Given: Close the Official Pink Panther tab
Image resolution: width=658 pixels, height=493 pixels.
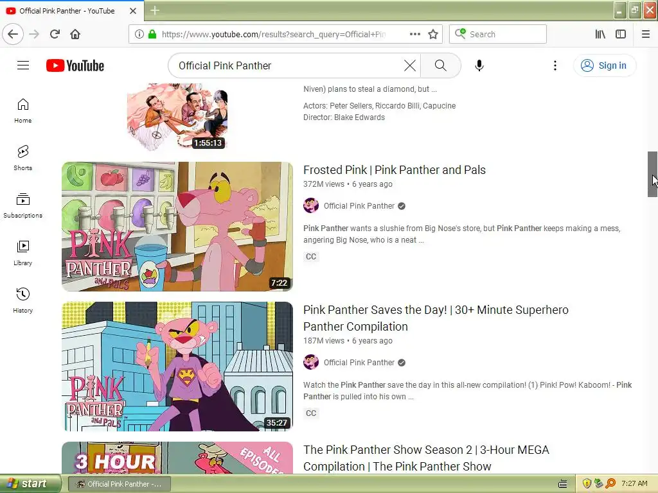Looking at the screenshot, I should 132,11.
